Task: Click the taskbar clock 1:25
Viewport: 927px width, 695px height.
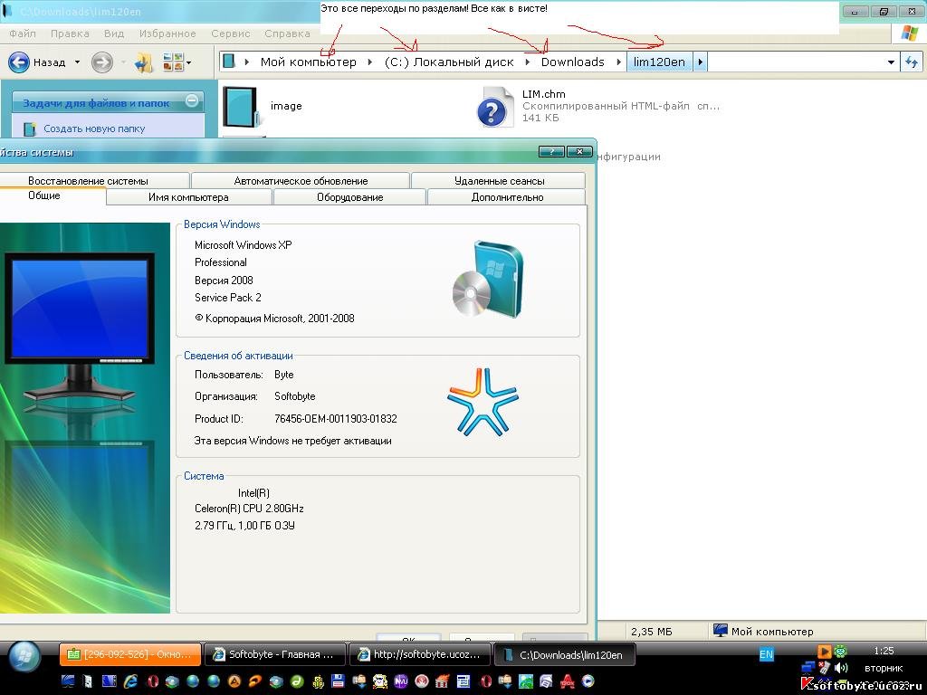Action: tap(884, 651)
